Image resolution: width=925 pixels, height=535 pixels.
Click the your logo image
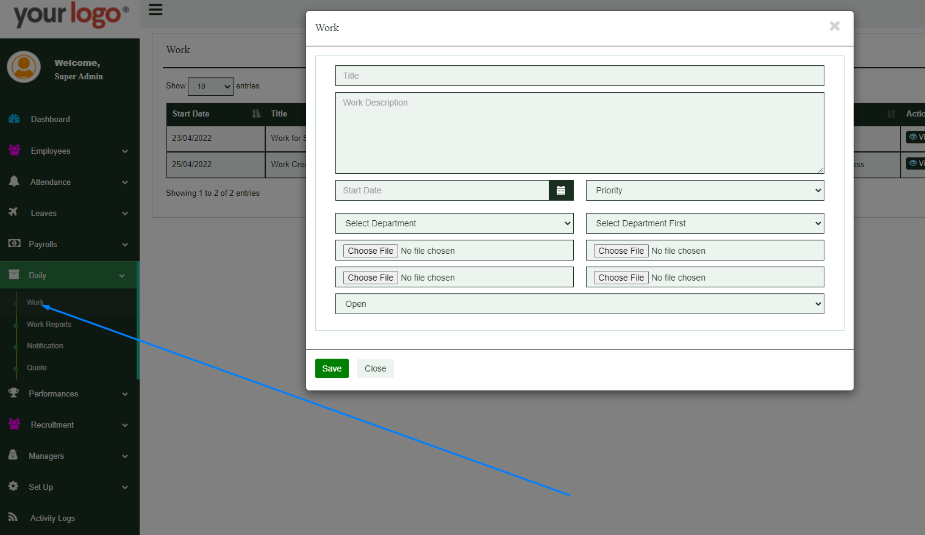click(71, 15)
